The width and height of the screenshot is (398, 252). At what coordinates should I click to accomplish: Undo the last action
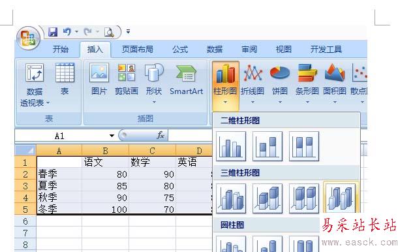tap(67, 32)
